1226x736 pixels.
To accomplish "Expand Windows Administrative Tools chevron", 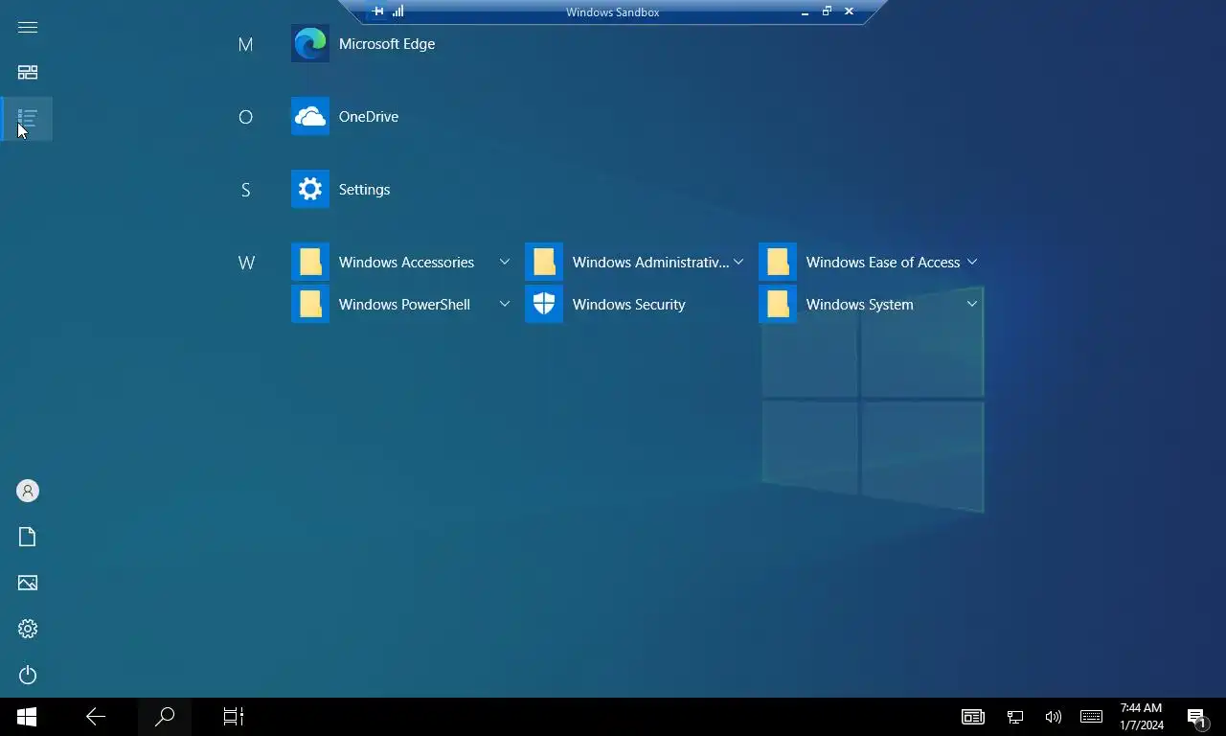I will pos(738,263).
